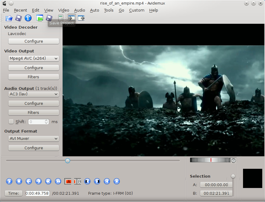Configure the Video Output encoder

(x=34, y=68)
